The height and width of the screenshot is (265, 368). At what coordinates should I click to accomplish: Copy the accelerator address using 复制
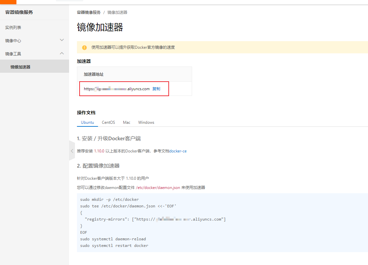157,88
